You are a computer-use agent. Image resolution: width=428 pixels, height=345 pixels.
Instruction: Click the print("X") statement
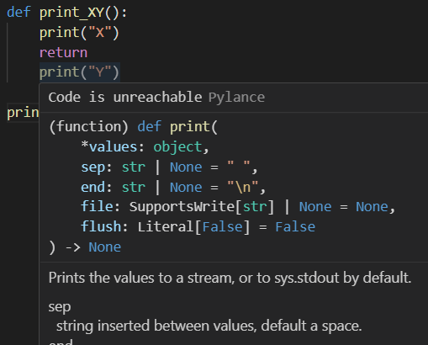click(x=79, y=33)
